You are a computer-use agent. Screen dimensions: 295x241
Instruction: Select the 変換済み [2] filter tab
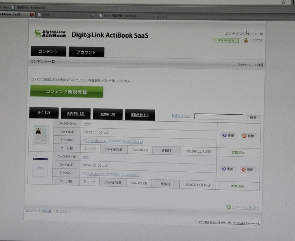click(x=76, y=114)
